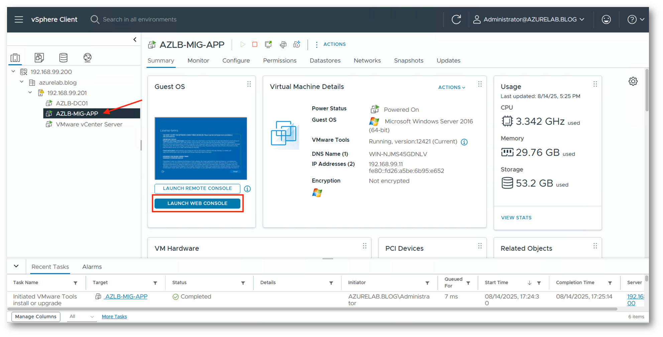Filter the Task Name column
663x337 pixels.
tap(76, 283)
